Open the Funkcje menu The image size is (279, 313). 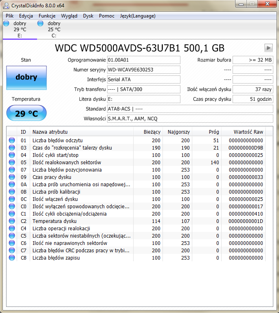[x=47, y=16]
